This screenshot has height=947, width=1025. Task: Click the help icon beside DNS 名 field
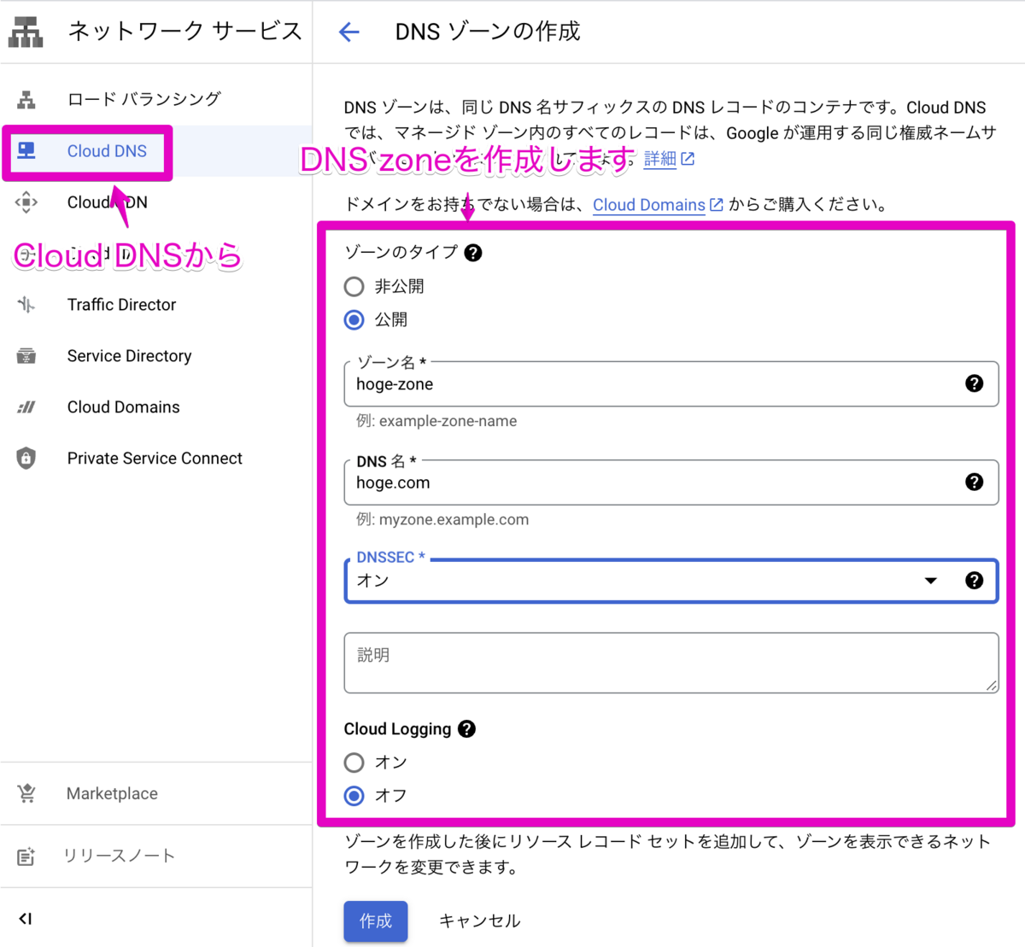pos(975,482)
